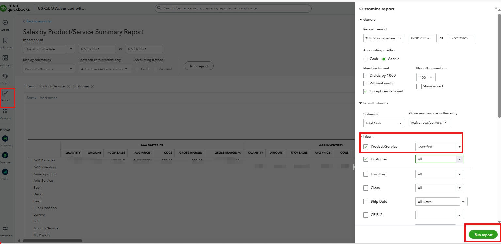
Task: Open Display columns by Products/Services dropdown
Action: (x=49, y=69)
